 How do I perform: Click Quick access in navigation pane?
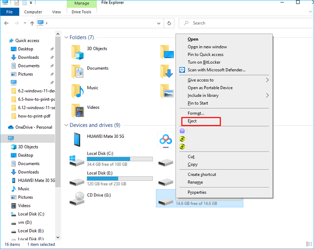point(27,41)
